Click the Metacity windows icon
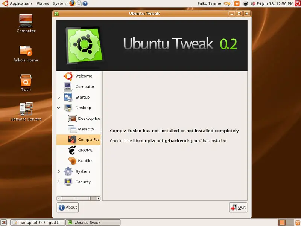This screenshot has height=226, width=301. coord(72,129)
